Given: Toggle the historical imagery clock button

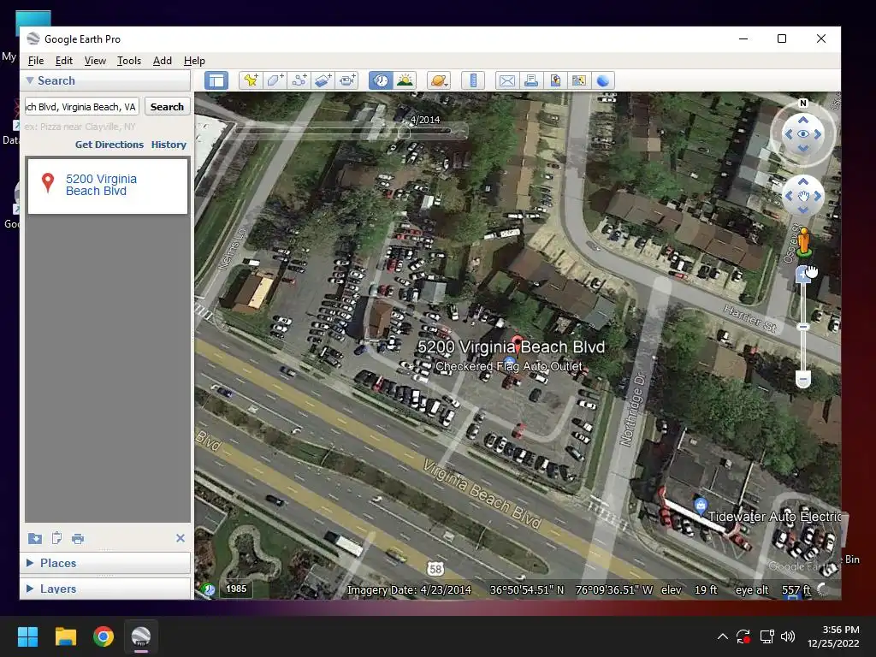Looking at the screenshot, I should [x=381, y=80].
